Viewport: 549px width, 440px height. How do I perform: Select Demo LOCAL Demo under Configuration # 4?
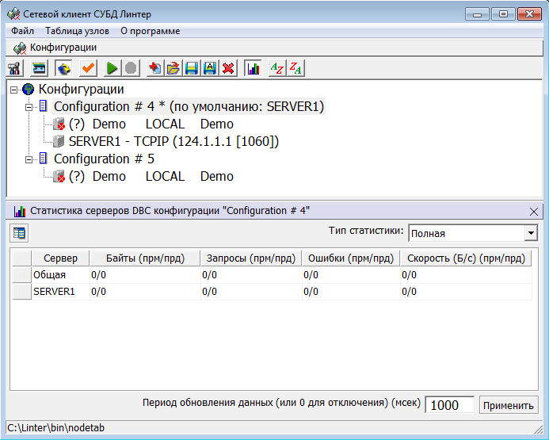(151, 124)
